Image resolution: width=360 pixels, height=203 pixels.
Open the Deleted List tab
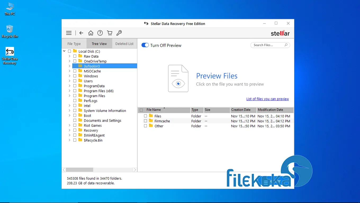point(124,44)
